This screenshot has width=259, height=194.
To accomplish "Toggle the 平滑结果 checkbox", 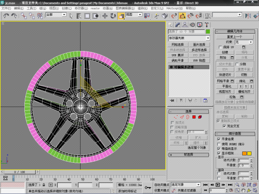I will coord(219,139).
